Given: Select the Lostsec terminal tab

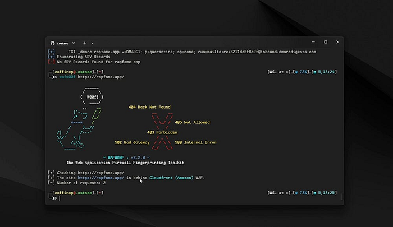Looking at the screenshot, I should pyautogui.click(x=63, y=43).
